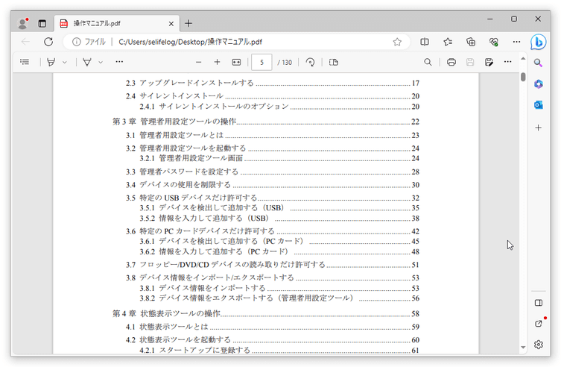Click the PDF zoom out minus button
561x367 pixels.
[198, 62]
